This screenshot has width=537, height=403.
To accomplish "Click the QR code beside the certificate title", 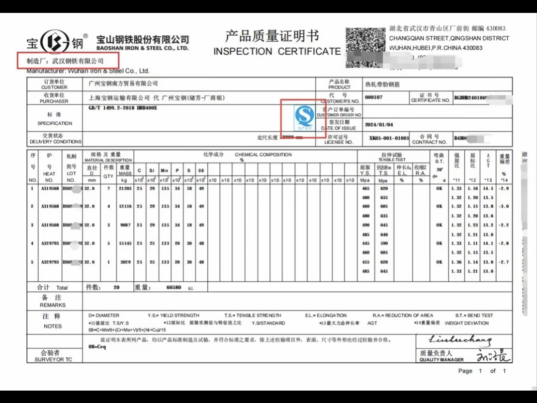I will [x=365, y=47].
